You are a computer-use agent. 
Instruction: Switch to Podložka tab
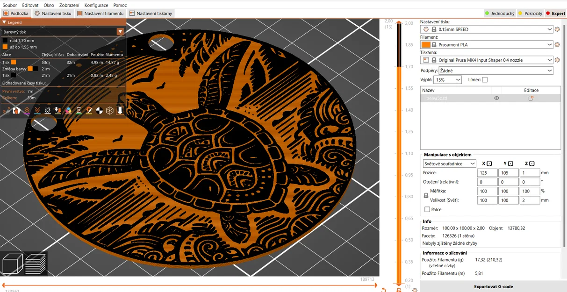pos(16,14)
